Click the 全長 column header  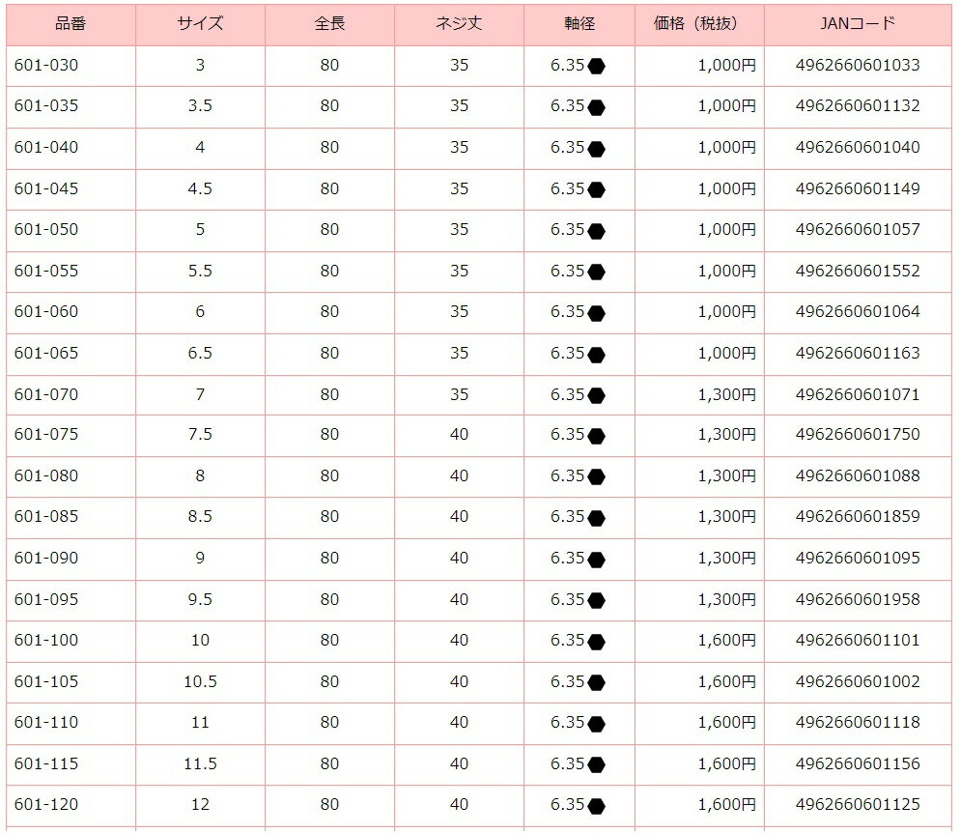tap(329, 24)
